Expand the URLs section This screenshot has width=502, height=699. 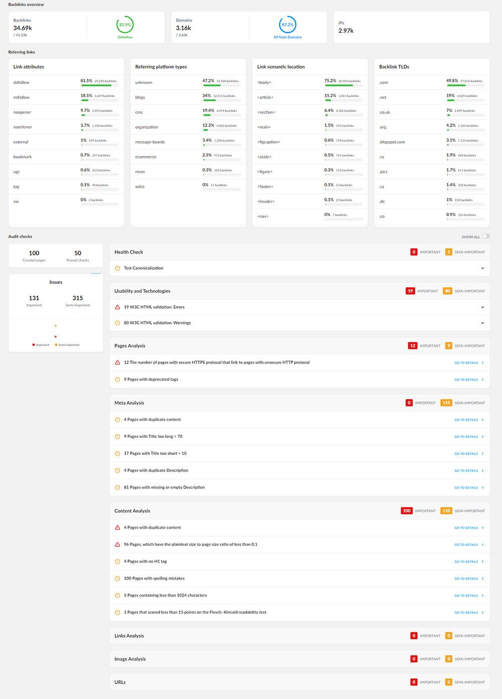click(x=300, y=682)
